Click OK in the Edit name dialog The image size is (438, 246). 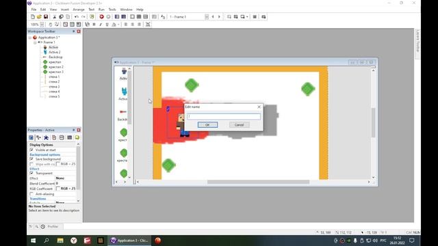[x=207, y=124]
